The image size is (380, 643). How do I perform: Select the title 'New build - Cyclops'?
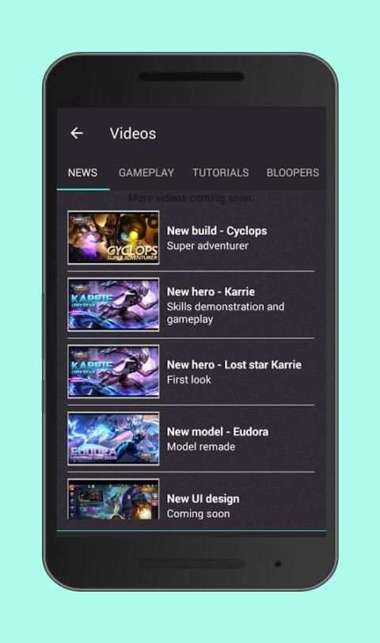point(217,231)
